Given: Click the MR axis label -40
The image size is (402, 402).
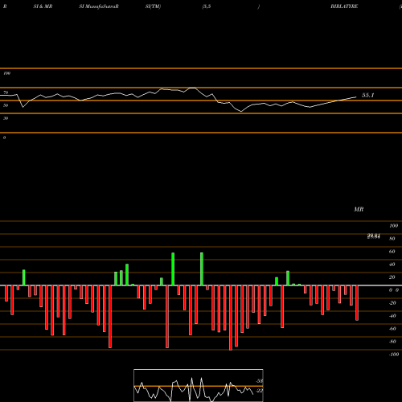Looking at the screenshot, I should click(392, 316).
